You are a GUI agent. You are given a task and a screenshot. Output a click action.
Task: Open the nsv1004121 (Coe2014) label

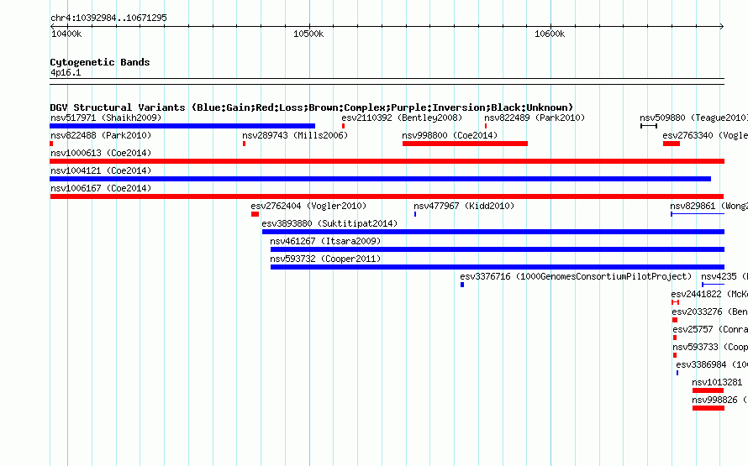pos(101,170)
